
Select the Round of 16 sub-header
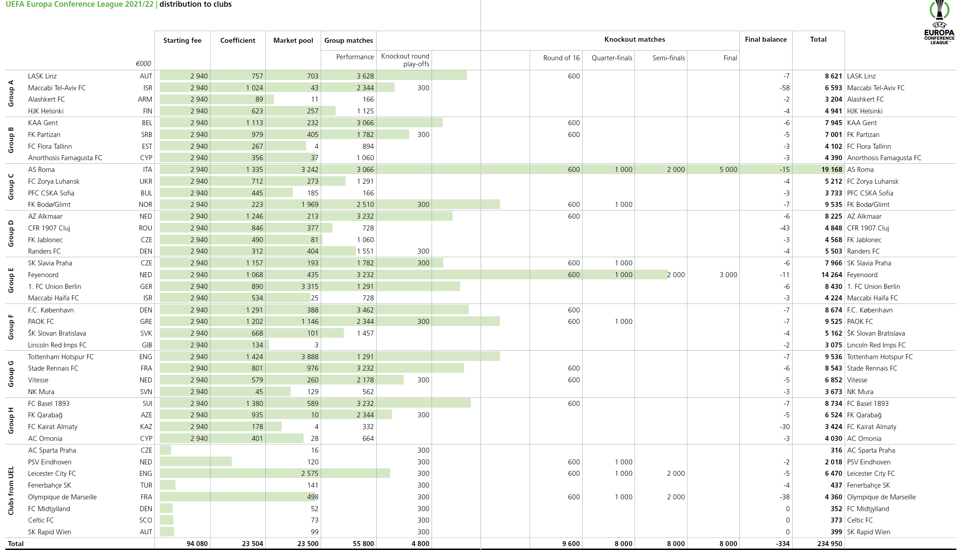coord(561,58)
